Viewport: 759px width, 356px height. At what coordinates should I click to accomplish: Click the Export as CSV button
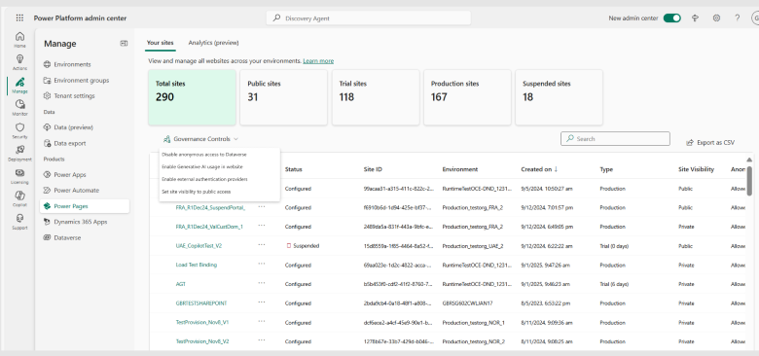710,143
